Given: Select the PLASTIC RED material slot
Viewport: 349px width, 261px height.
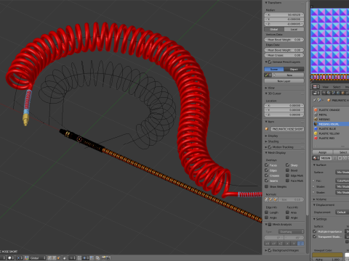Looking at the screenshot, I should 331,138.
